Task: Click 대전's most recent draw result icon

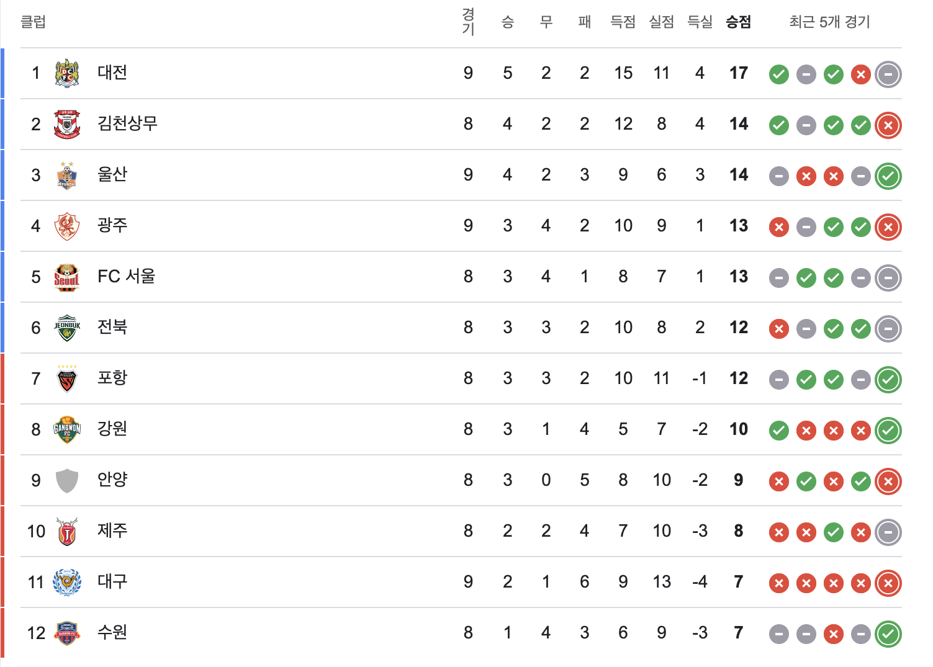Action: [x=888, y=74]
